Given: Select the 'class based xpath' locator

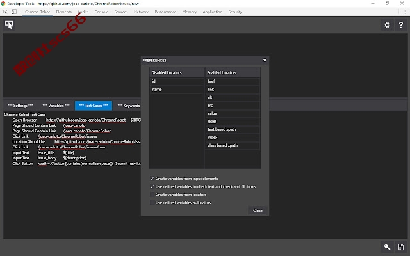Looking at the screenshot, I should click(233, 145).
